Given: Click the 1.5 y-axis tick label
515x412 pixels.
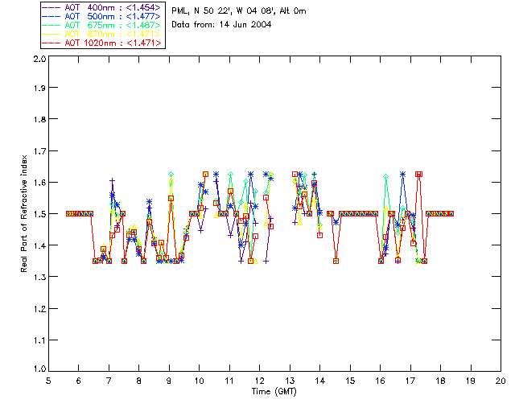Looking at the screenshot, I should [x=39, y=214].
